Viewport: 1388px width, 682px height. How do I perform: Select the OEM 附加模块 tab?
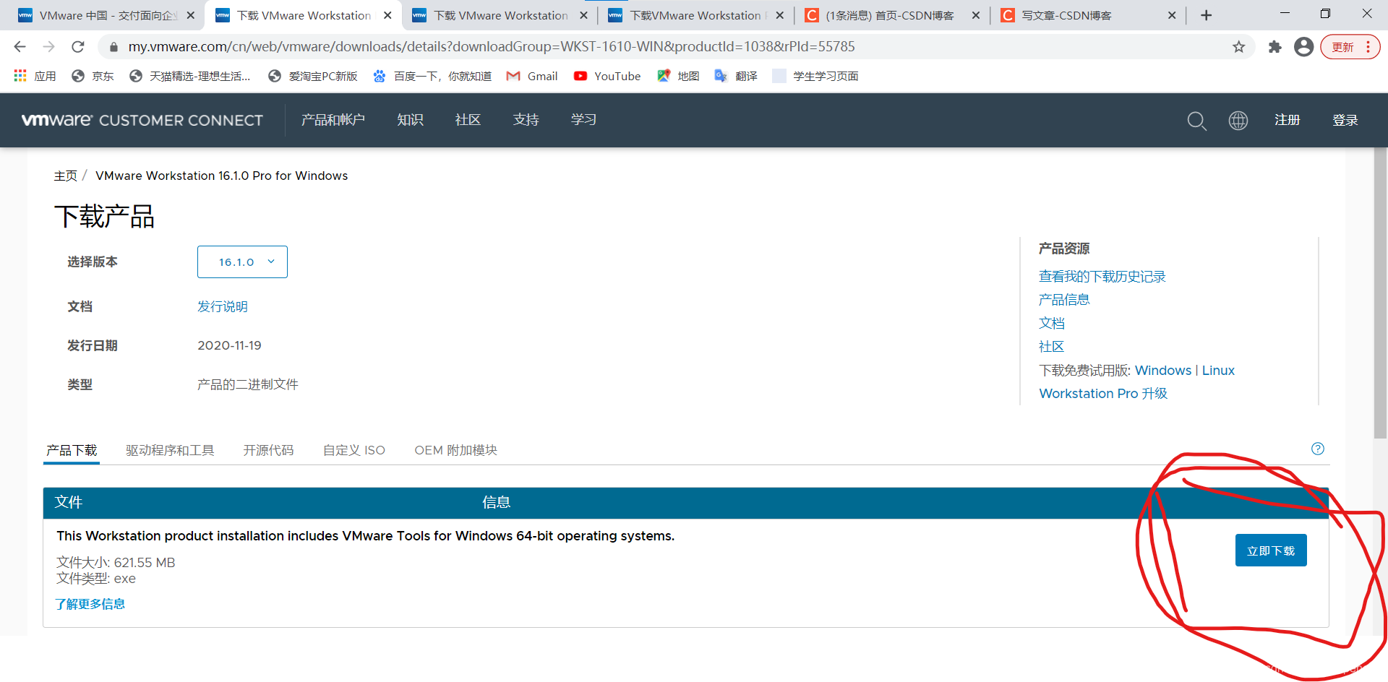pos(455,450)
